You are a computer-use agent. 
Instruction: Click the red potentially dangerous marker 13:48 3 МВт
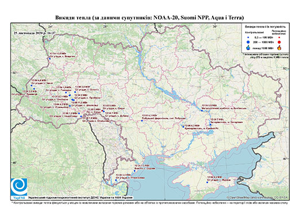pyautogui.click(x=102, y=111)
